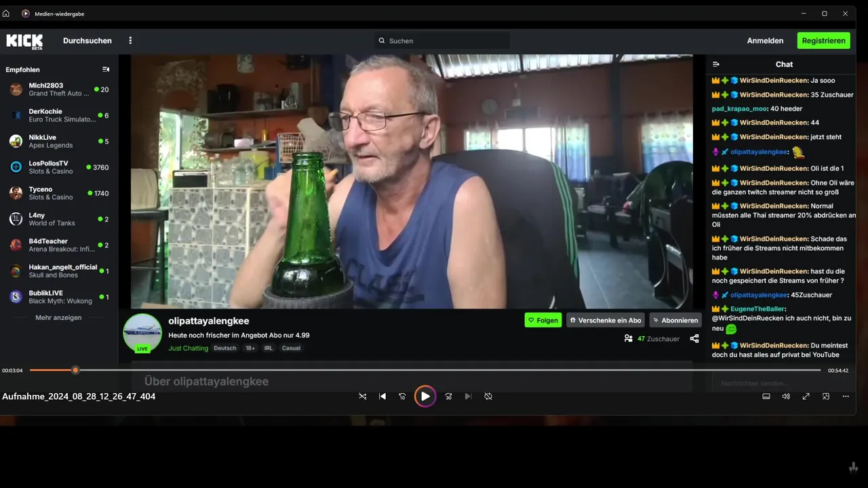Open DerKochie channel in the sidebar
This screenshot has height=488, width=868.
click(59, 115)
